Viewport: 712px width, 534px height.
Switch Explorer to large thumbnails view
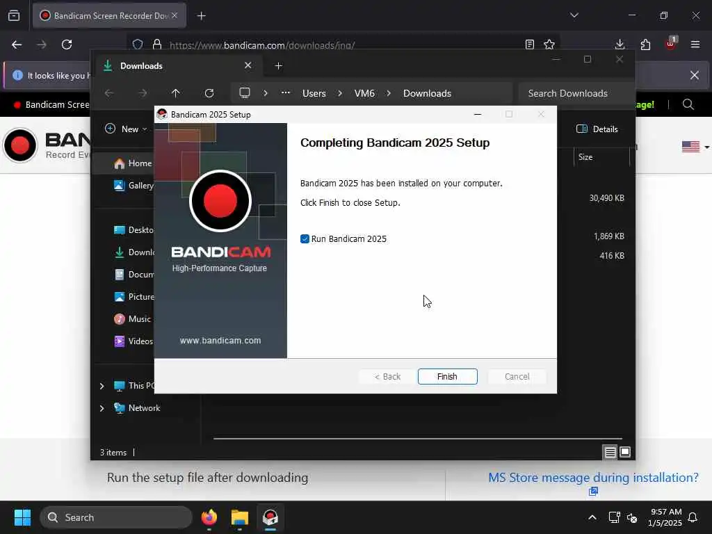coord(625,452)
